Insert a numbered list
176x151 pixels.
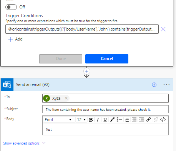[x=127, y=120]
